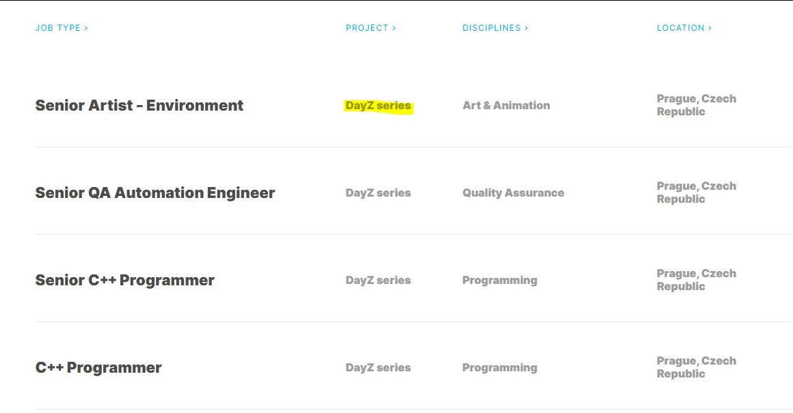Click DayZ series in Senior C++ Programmer row
Screen dimensions: 793x413
tap(378, 281)
